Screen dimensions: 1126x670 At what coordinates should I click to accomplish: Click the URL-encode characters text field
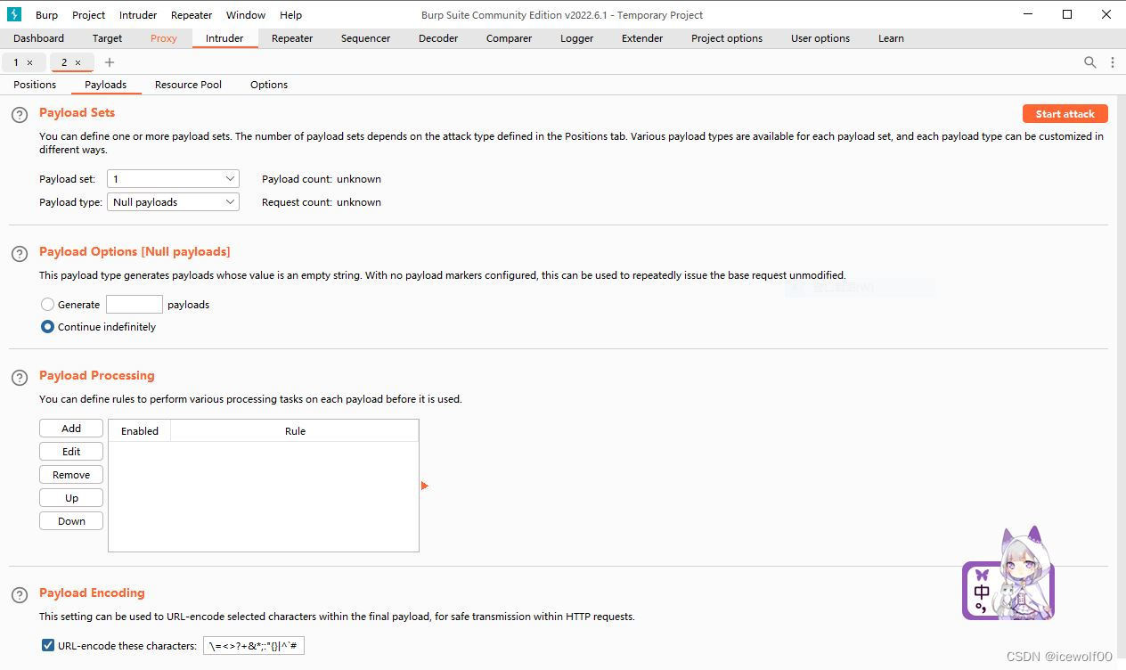tap(254, 646)
